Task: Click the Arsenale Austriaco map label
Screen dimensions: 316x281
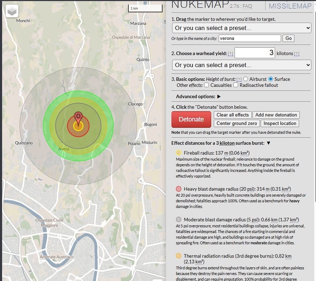Action: pyautogui.click(x=57, y=257)
